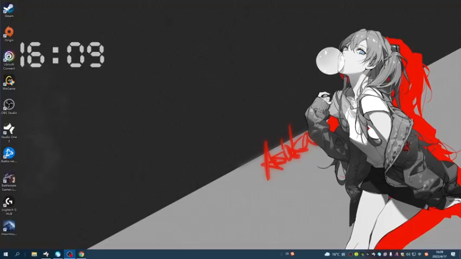The image size is (461, 259).
Task: Open the weather cloud widget in taskbar
Action: point(327,254)
